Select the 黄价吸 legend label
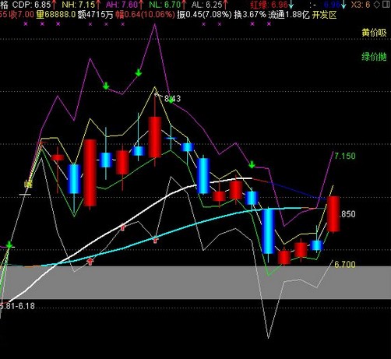This screenshot has width=391, height=359. [374, 33]
